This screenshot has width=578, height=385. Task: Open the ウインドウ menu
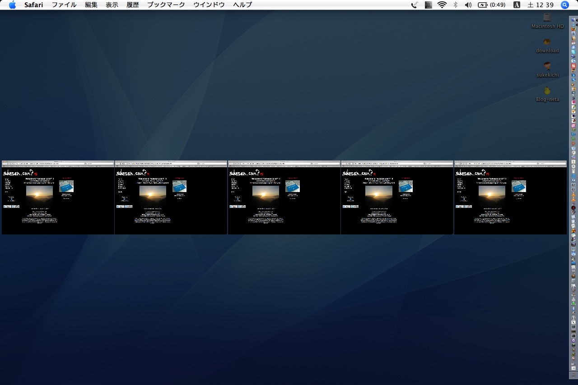[x=209, y=5]
